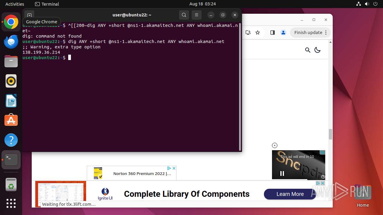Click the ad screenshot thumbnail
Viewport: 383px width, 215px height.
(x=61, y=193)
